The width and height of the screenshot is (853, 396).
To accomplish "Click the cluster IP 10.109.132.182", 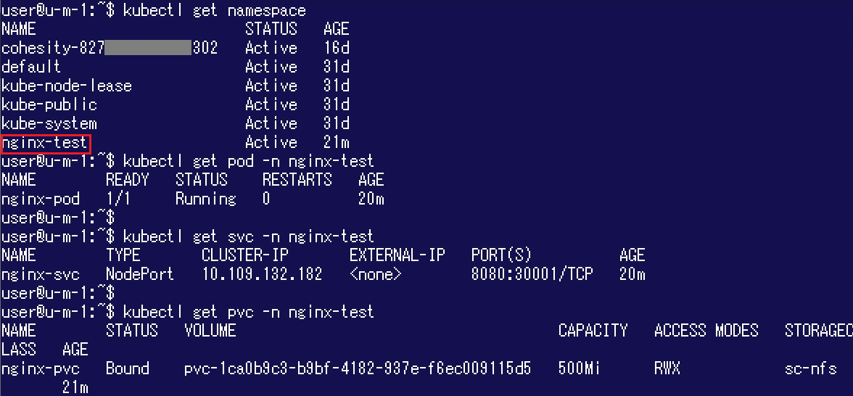I will coord(263,273).
